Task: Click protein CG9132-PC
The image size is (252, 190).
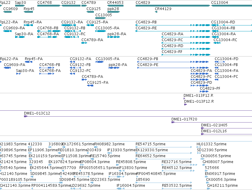Action: pyautogui.click(x=73, y=74)
